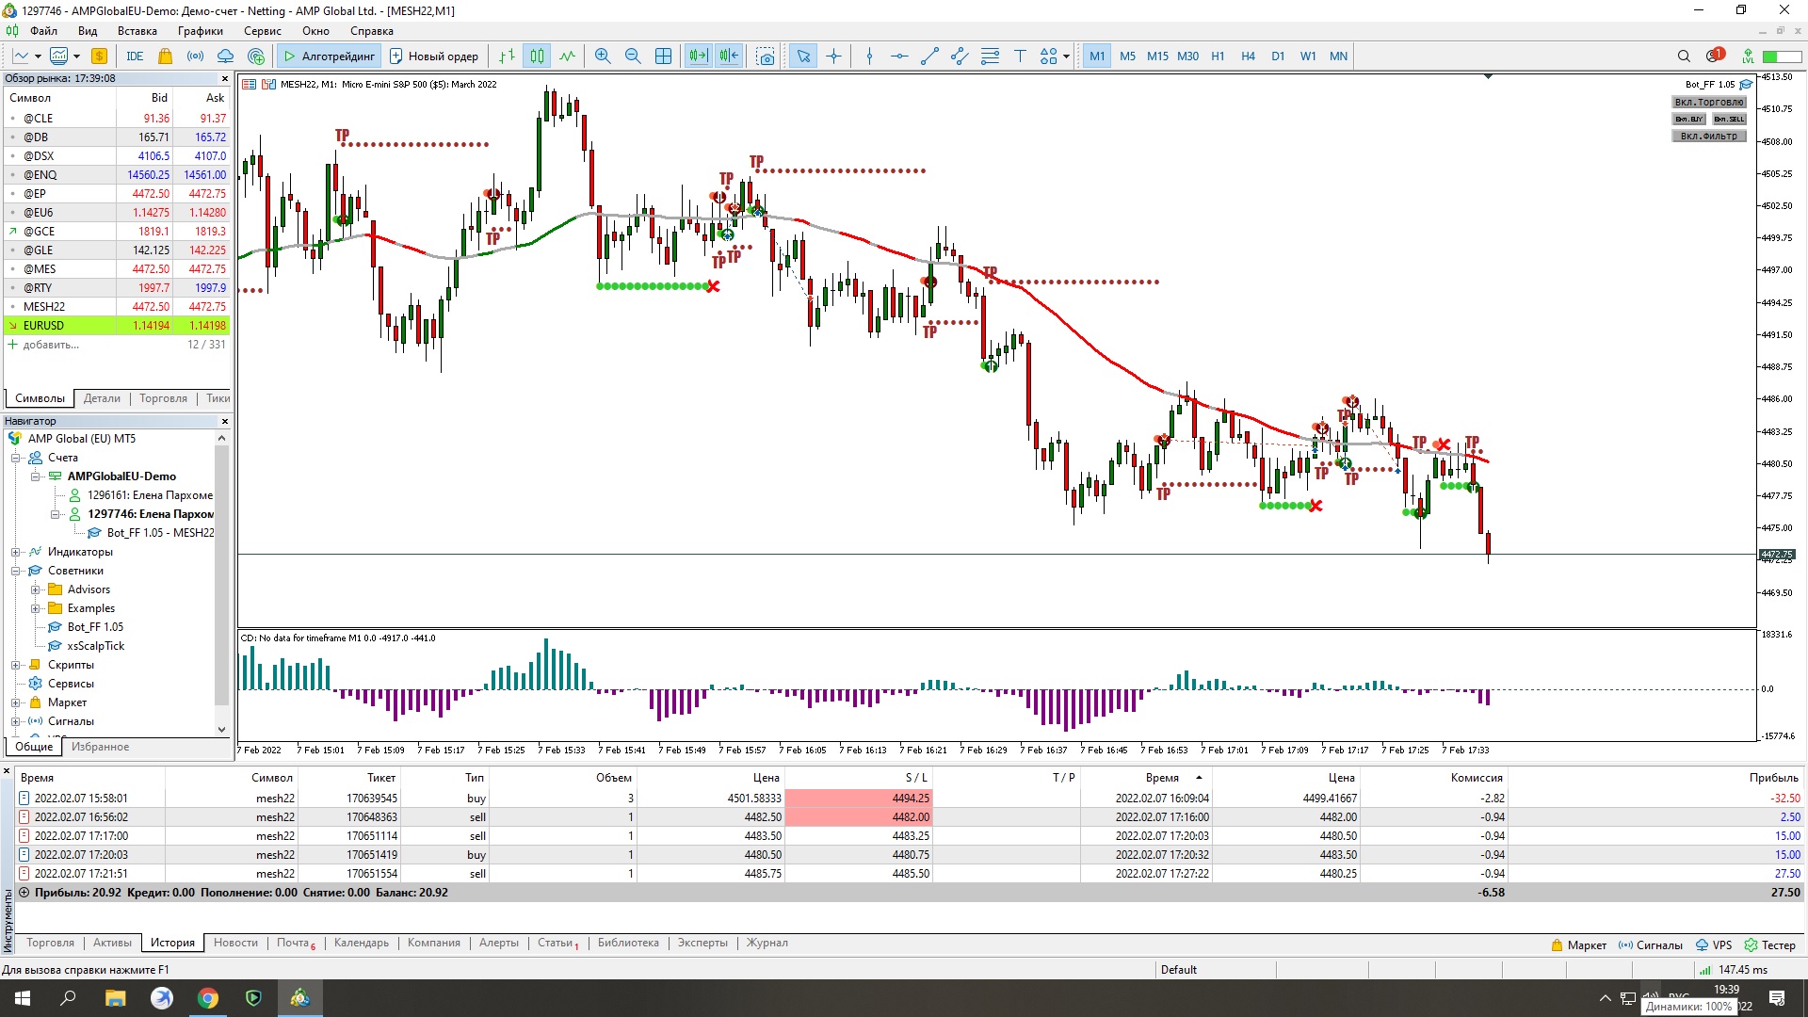Open the graphical objects dropdown arrow

[1066, 56]
